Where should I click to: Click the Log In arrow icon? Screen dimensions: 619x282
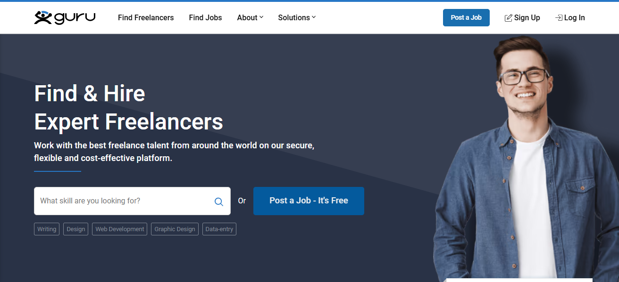click(559, 18)
